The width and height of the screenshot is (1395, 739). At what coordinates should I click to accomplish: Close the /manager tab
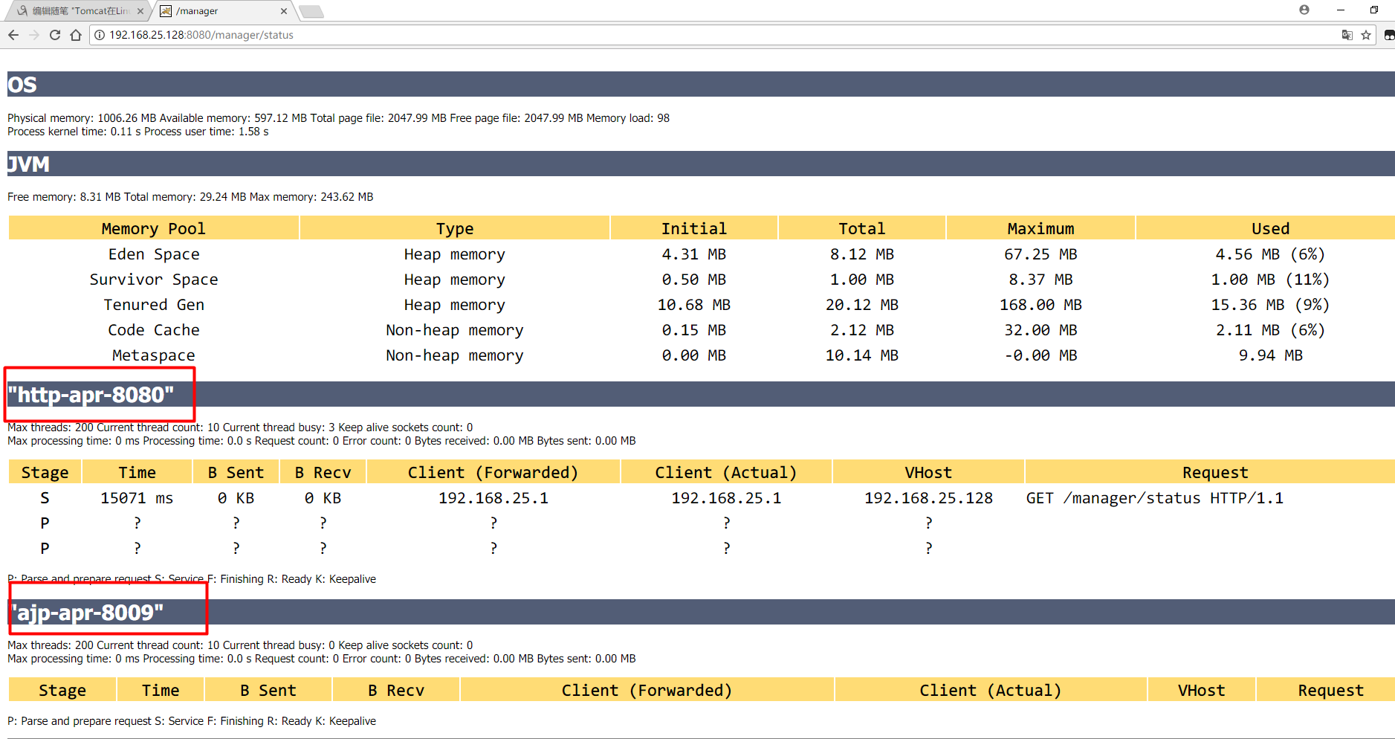[283, 11]
